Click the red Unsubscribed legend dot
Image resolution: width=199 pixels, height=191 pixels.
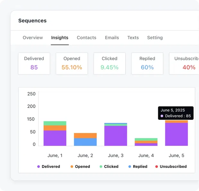(157, 167)
